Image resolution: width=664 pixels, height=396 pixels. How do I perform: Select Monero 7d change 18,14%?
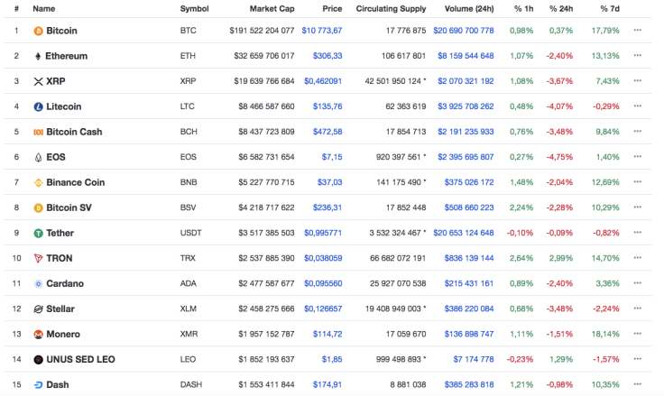[x=605, y=334]
